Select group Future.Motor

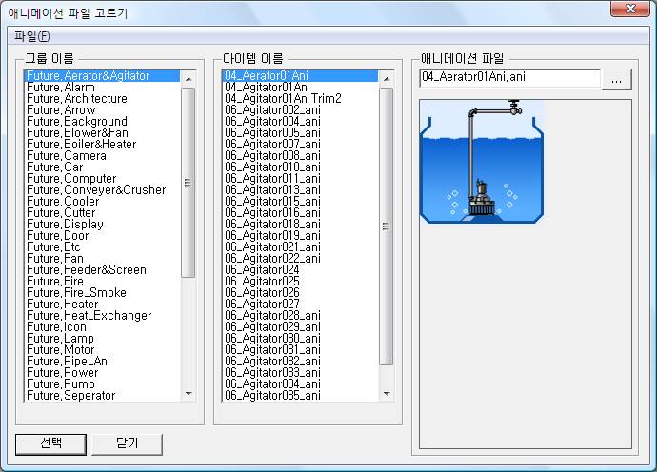click(x=103, y=350)
